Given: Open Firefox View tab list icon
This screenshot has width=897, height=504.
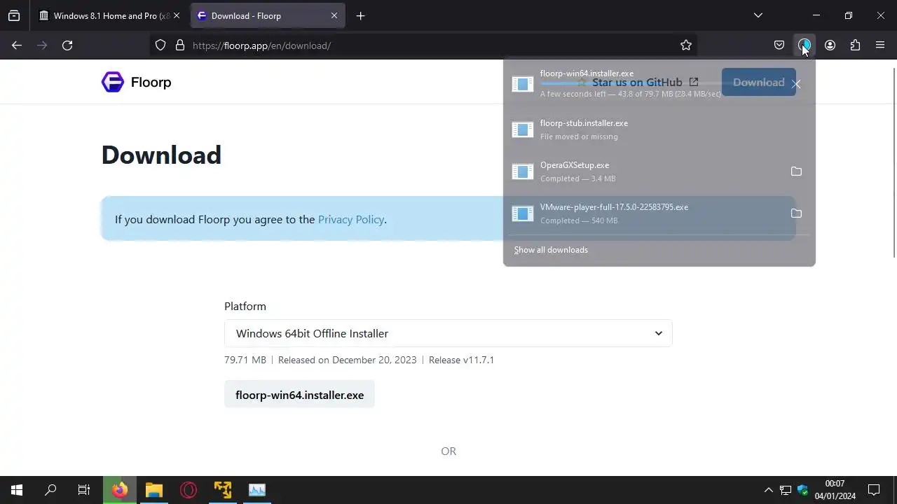Looking at the screenshot, I should (14, 15).
